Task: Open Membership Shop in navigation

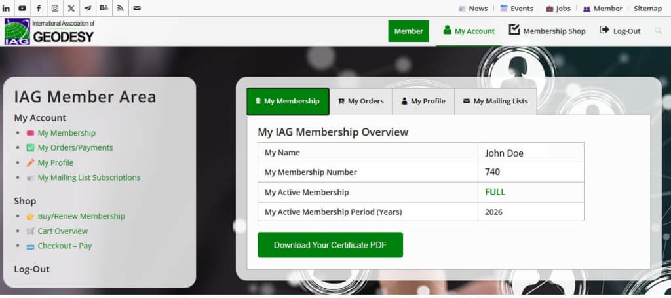Action: click(547, 31)
